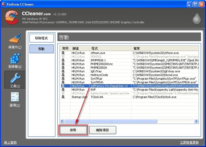Maximize the Piriform CCleaner window
The height and width of the screenshot is (147, 206).
pos(195,4)
